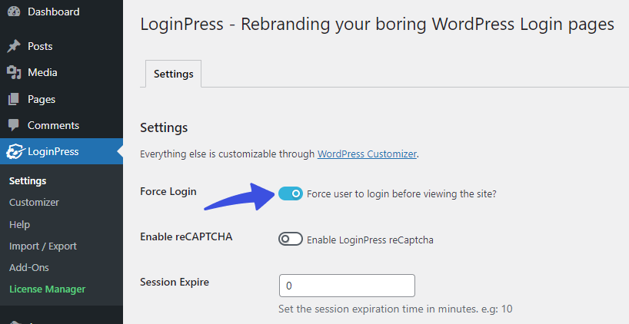Click the Media library icon
The image size is (629, 324).
click(x=14, y=72)
